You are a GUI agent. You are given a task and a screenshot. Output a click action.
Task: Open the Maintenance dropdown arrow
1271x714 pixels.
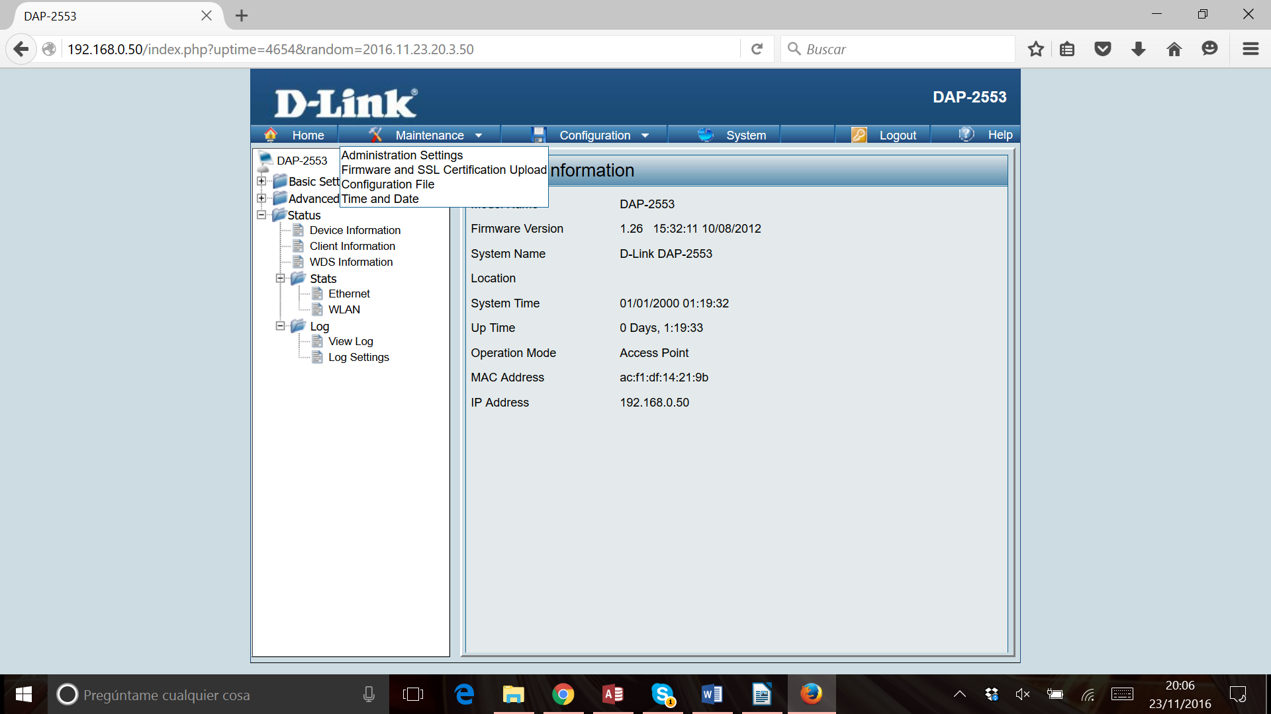(479, 136)
